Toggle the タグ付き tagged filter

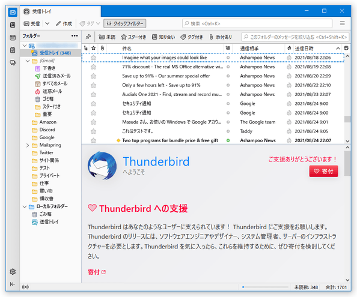coord(192,37)
